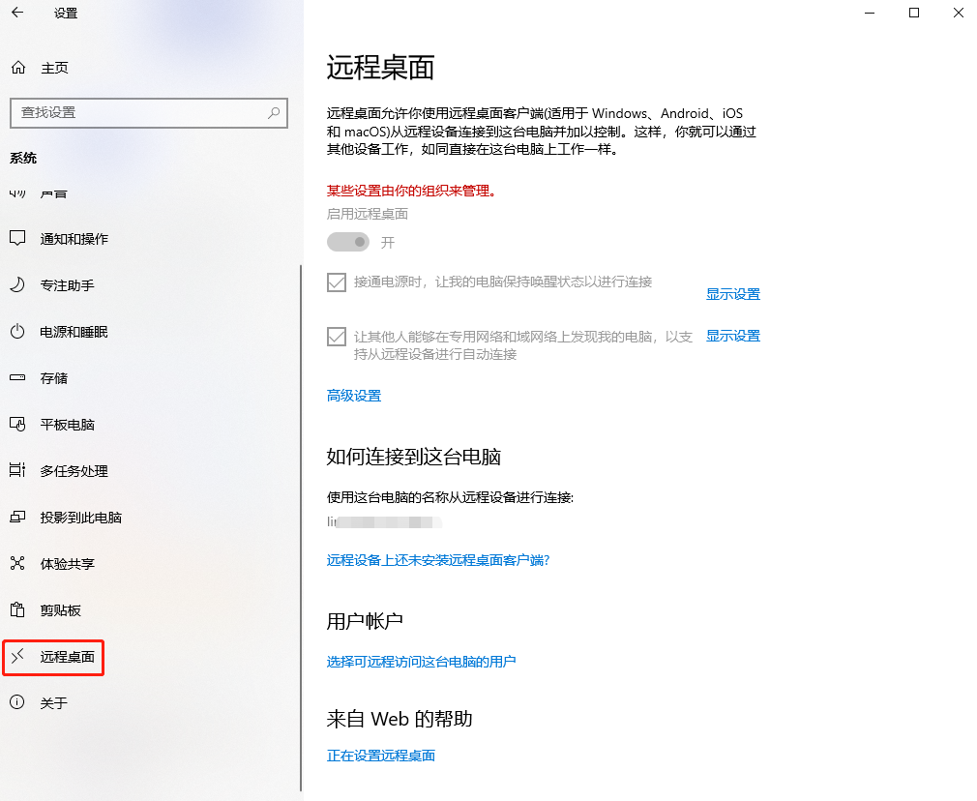Click 选择可远程访问这台电脑的用户 link
Screen dimensions: 977x801
pyautogui.click(x=421, y=662)
